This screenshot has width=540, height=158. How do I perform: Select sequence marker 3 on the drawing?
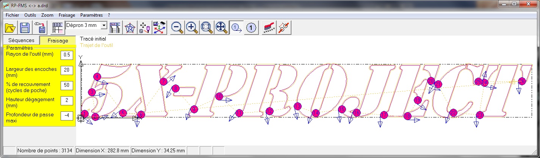click(x=92, y=92)
